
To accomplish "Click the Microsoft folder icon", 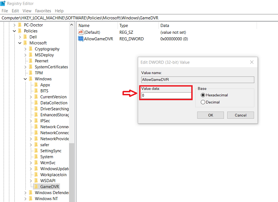I will coord(25,43).
